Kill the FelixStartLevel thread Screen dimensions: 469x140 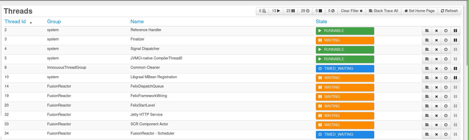(436, 106)
